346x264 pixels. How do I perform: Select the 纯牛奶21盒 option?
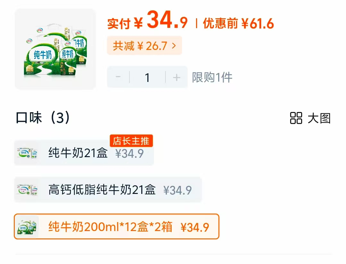[84, 153]
